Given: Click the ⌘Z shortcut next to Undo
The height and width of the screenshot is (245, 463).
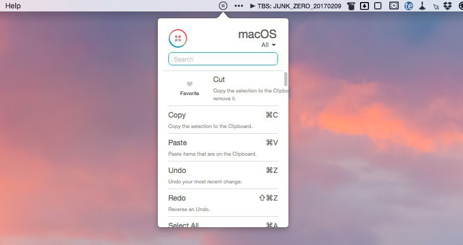Looking at the screenshot, I should (272, 170).
